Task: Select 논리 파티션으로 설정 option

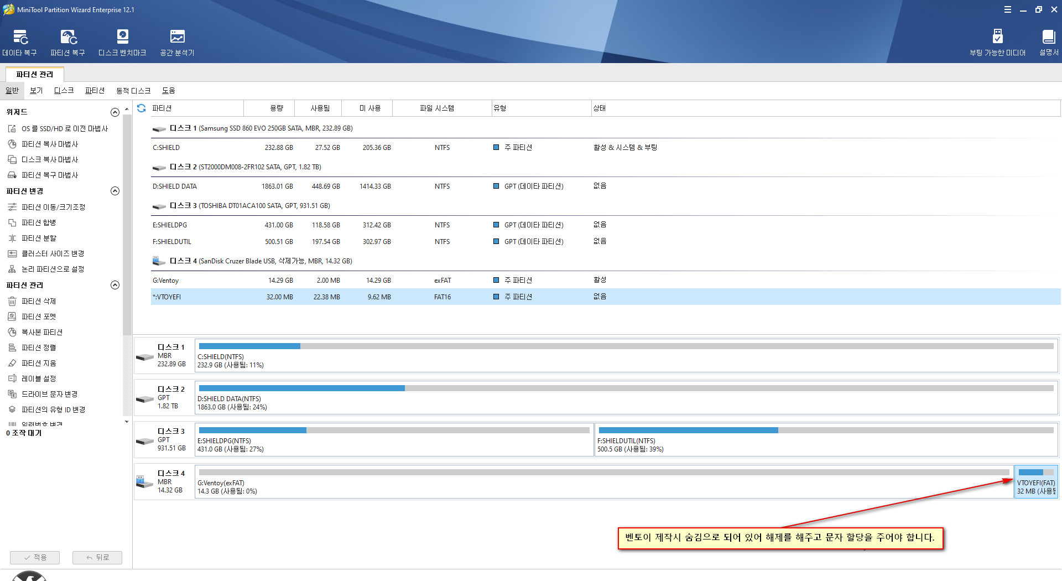Action: pos(46,269)
